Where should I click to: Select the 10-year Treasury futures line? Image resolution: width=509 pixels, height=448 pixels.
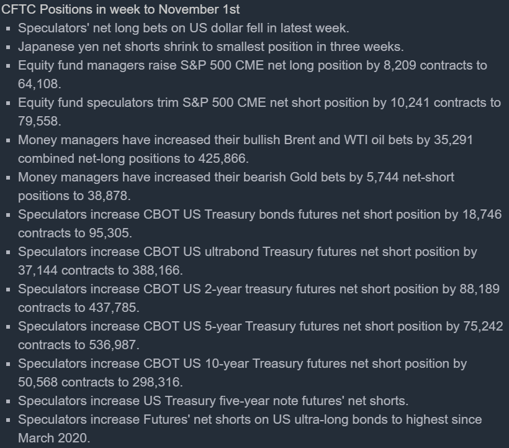(x=242, y=363)
